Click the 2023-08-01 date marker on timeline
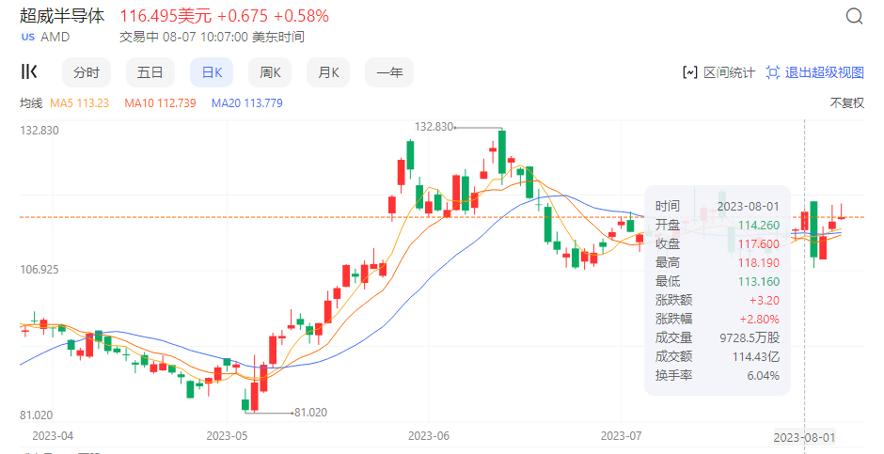 (x=803, y=437)
